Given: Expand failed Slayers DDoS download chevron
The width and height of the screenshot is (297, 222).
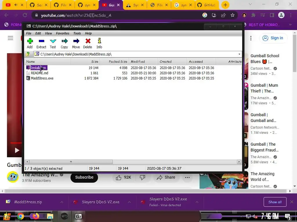Looking at the screenshot, I should tap(197, 202).
